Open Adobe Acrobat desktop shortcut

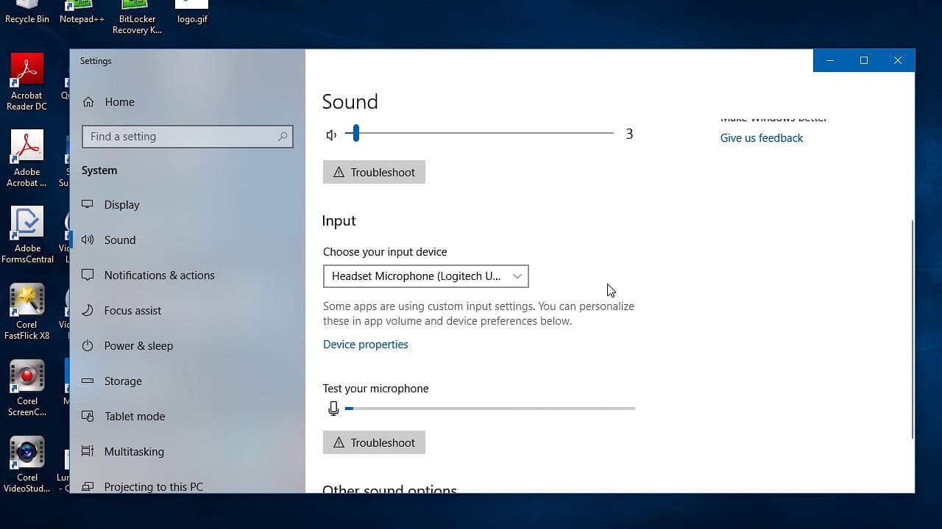(x=27, y=159)
